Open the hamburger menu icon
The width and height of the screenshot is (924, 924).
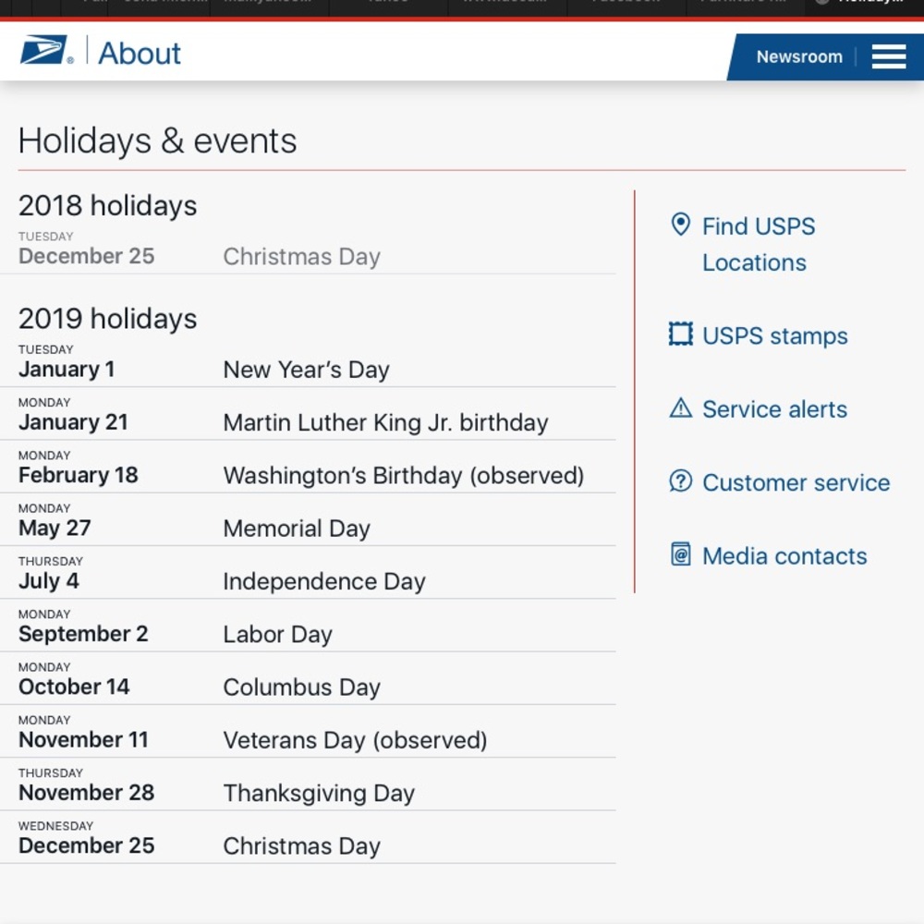pos(889,56)
